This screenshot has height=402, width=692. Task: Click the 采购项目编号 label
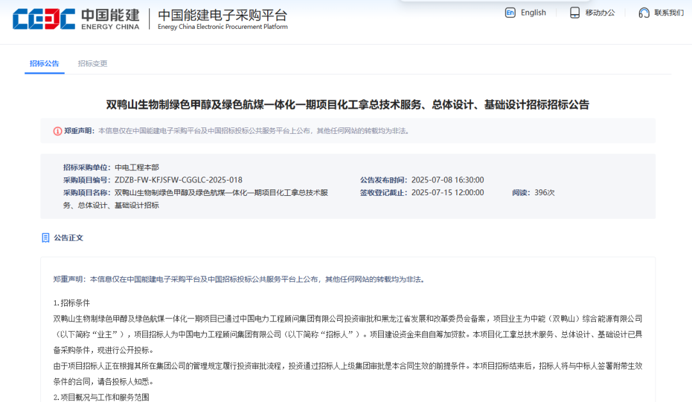point(86,180)
